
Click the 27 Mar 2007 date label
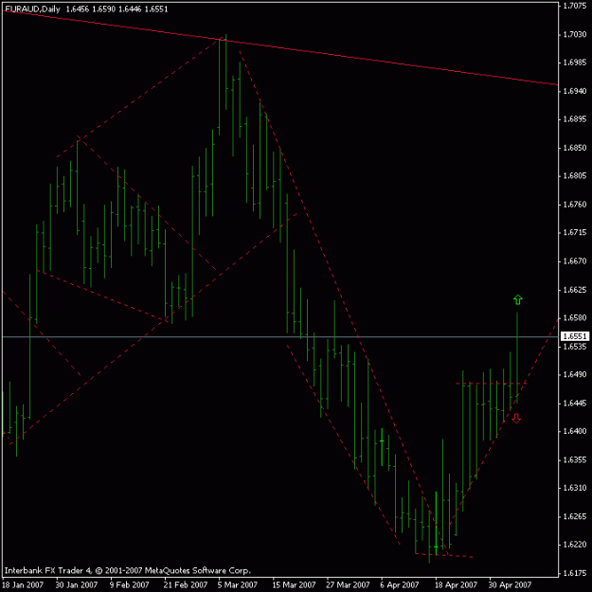[x=349, y=584]
